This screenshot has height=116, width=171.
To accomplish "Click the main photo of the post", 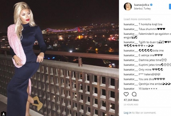I will (x=59, y=58).
